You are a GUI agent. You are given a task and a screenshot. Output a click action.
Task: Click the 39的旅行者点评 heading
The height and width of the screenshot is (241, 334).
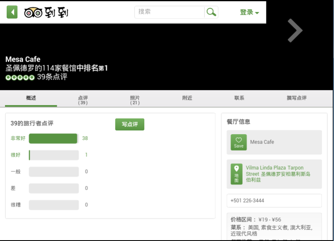[x=32, y=123]
